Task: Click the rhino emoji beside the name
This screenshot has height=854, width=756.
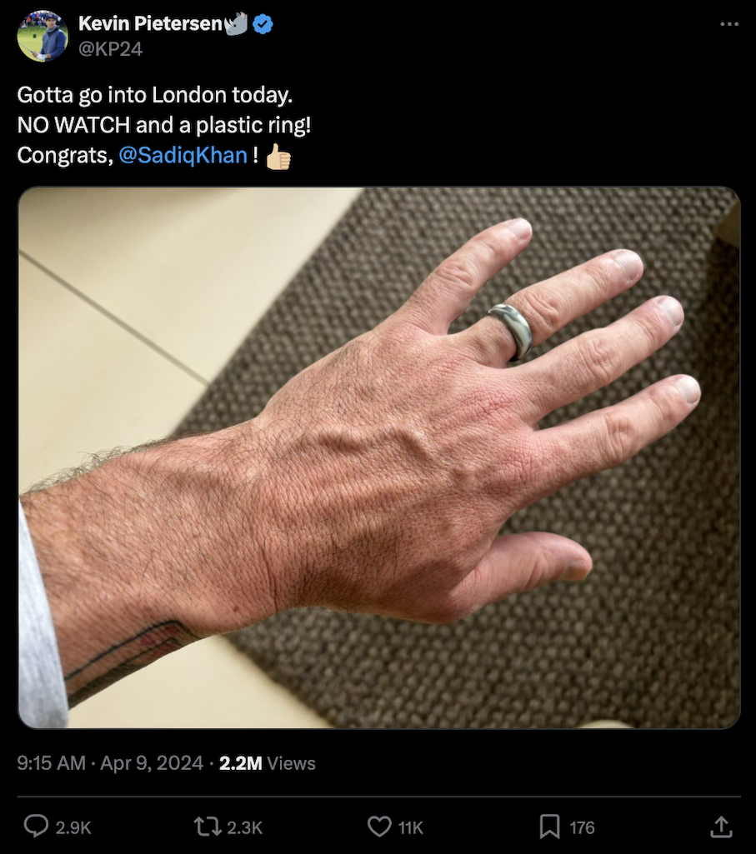Action: point(237,23)
